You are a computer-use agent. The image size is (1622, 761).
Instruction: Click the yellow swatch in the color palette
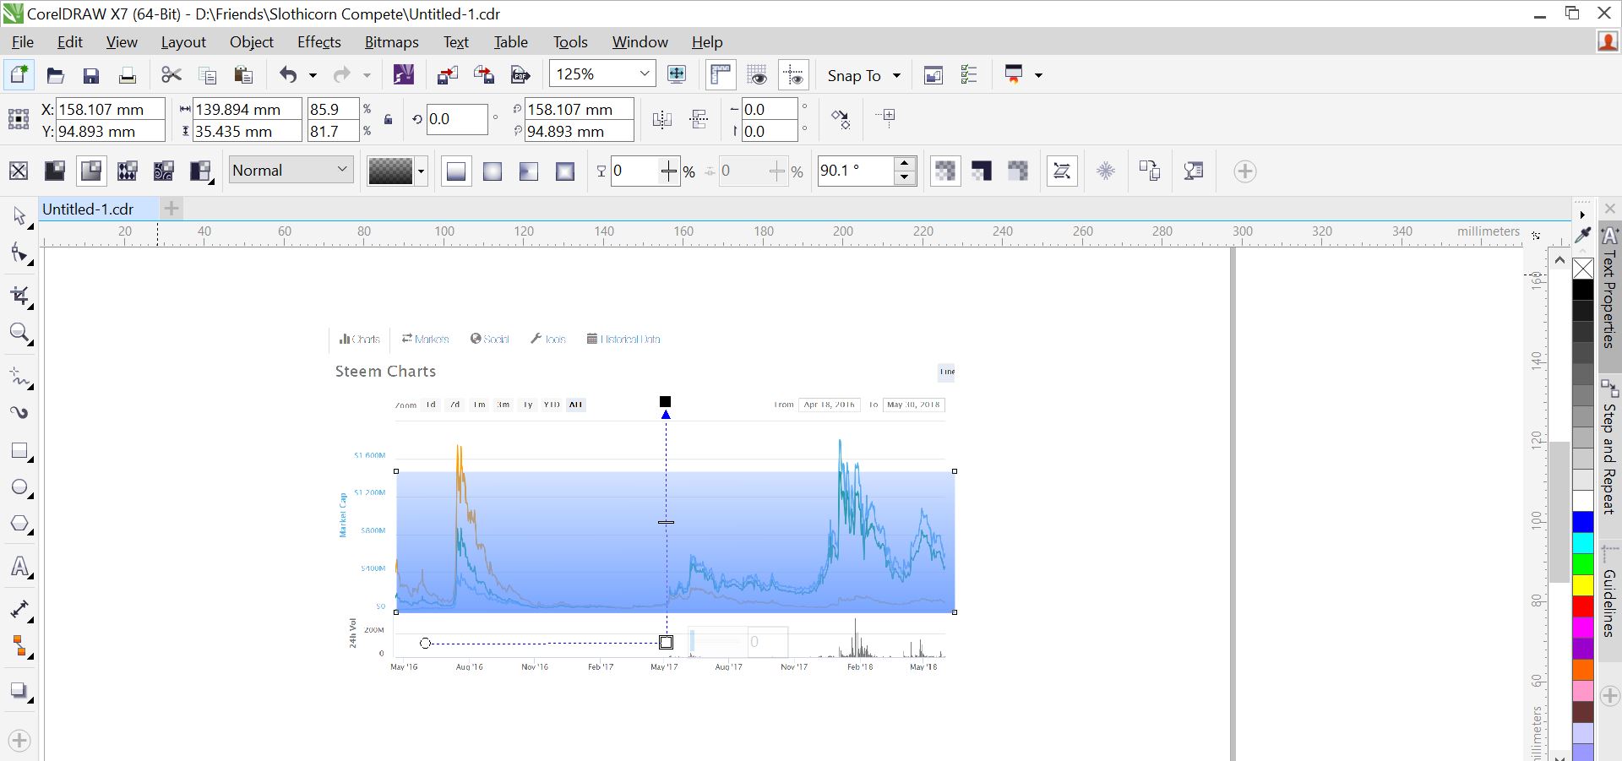tap(1583, 585)
